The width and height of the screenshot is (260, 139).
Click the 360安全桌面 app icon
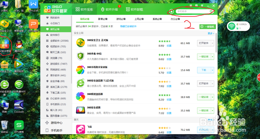pyautogui.click(x=80, y=110)
